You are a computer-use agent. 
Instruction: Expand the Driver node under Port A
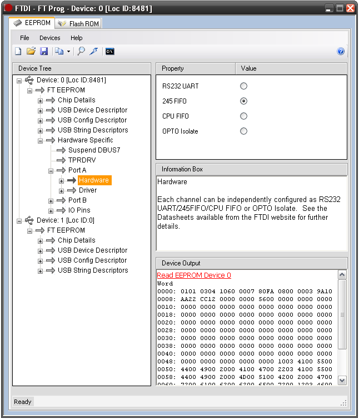click(x=61, y=191)
